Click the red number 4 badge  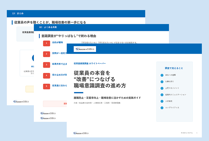coord(47,76)
